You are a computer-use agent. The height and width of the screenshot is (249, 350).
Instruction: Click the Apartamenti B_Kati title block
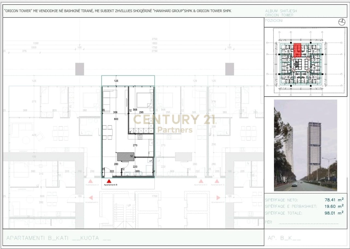(x=59, y=238)
